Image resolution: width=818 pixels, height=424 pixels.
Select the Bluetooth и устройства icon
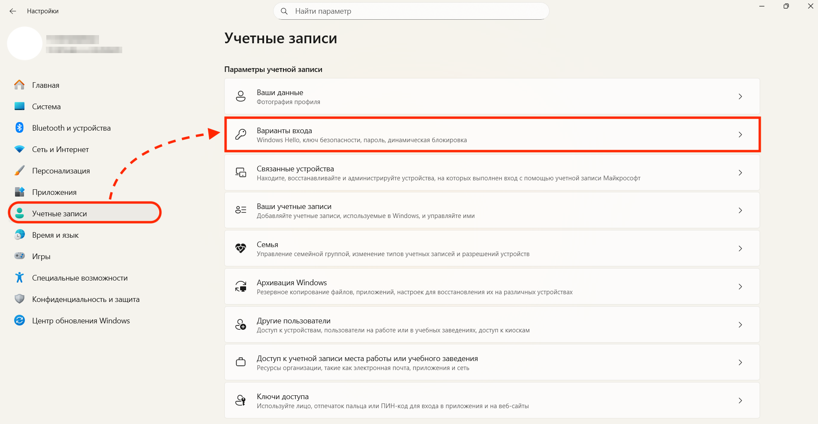(x=19, y=128)
